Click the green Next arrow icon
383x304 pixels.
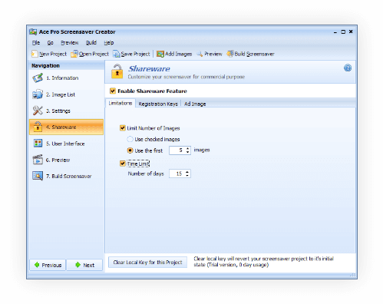[x=78, y=265]
